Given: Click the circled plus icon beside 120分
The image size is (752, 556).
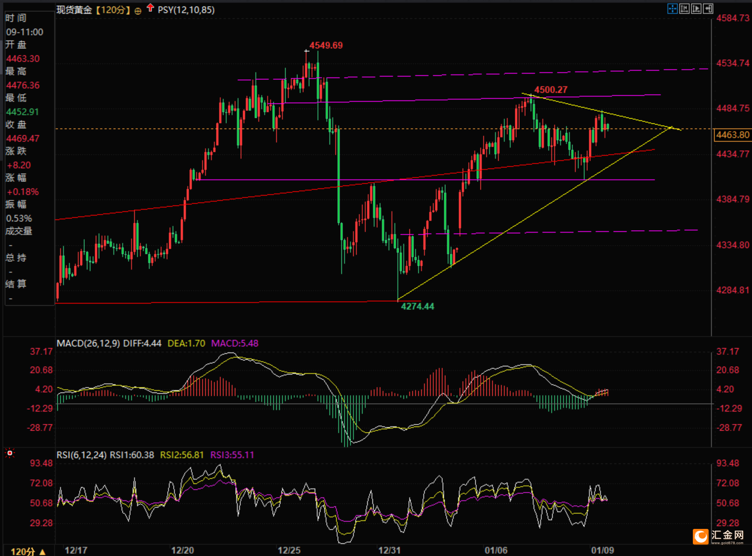Looking at the screenshot, I should [x=138, y=10].
